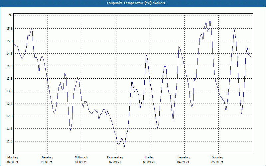This screenshot has height=166, width=266.
Task: Click the Montag day label
Action: pyautogui.click(x=12, y=157)
